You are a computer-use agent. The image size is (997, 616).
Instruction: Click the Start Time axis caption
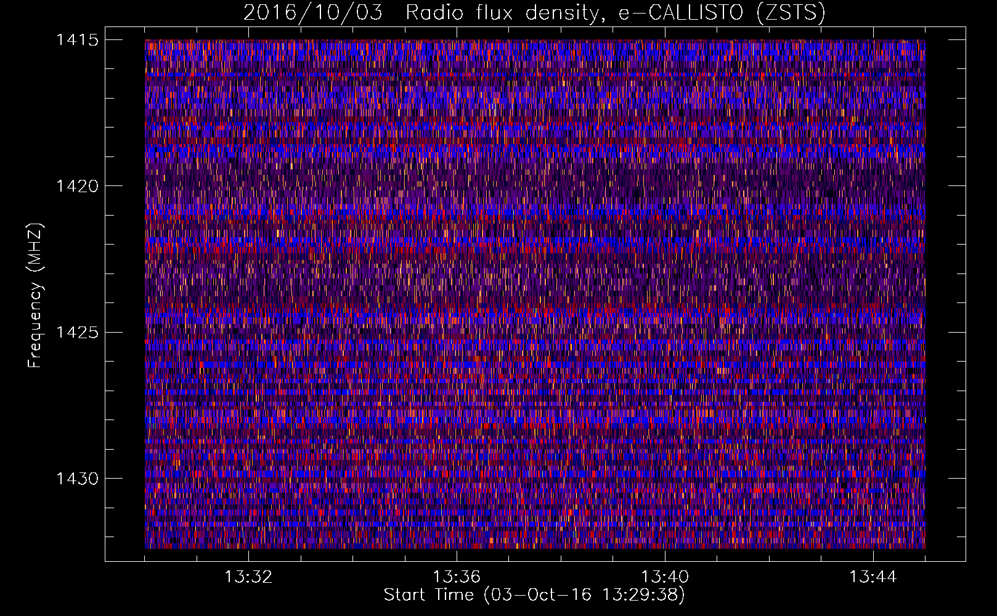[x=534, y=595]
